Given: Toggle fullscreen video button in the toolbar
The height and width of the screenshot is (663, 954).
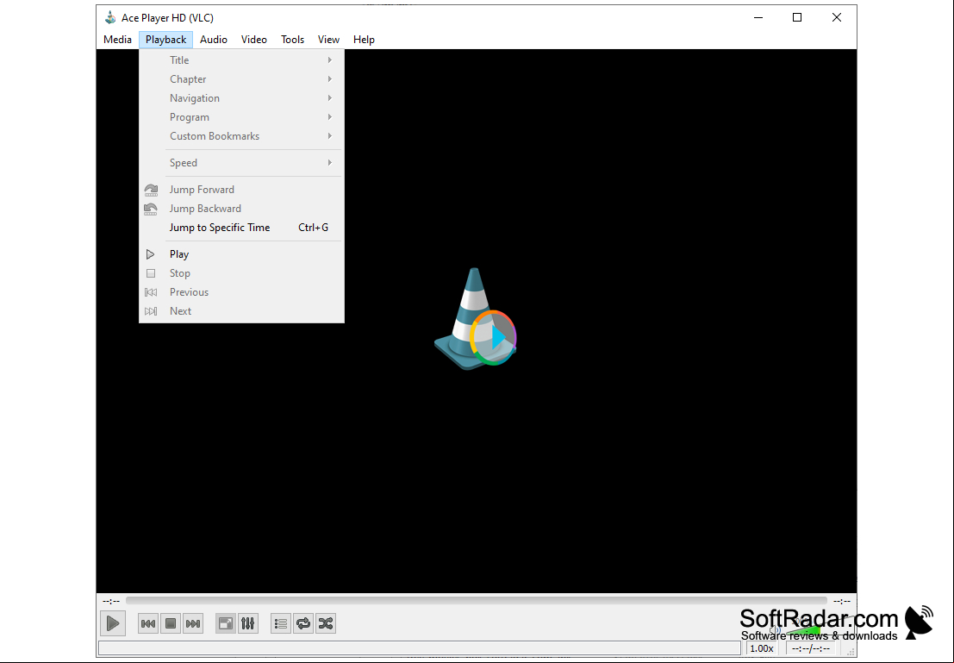Looking at the screenshot, I should (226, 623).
